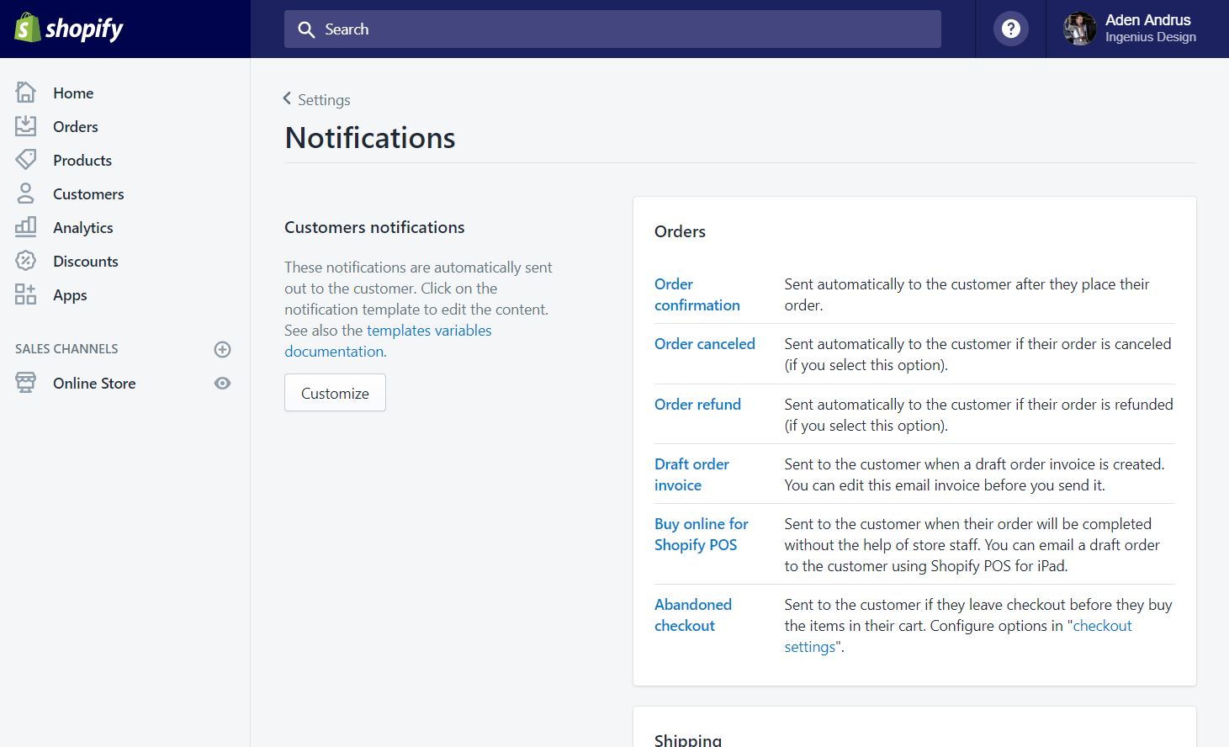Open Products in sidebar
The image size is (1229, 747).
point(82,161)
